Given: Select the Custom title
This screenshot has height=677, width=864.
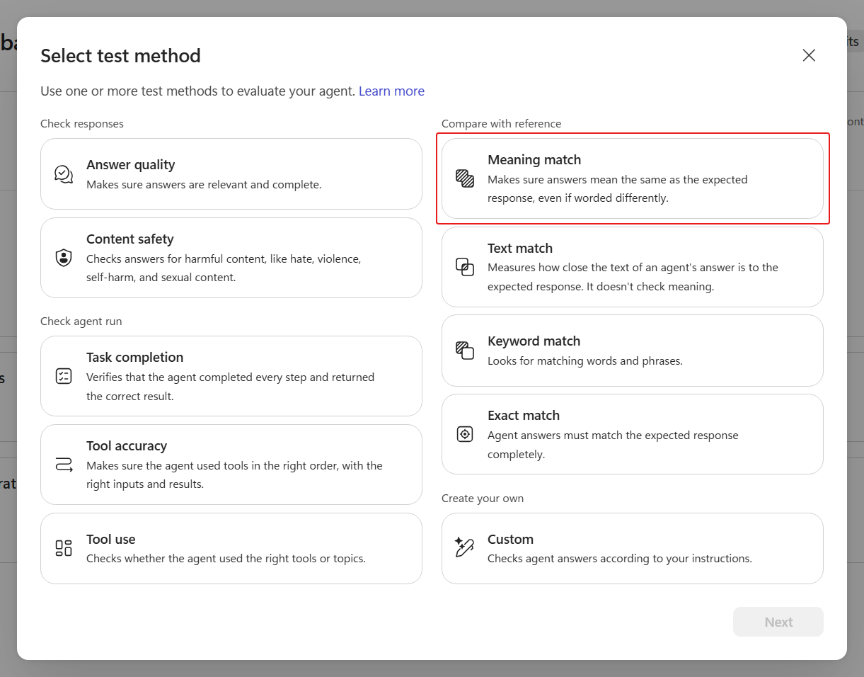Looking at the screenshot, I should click(510, 540).
